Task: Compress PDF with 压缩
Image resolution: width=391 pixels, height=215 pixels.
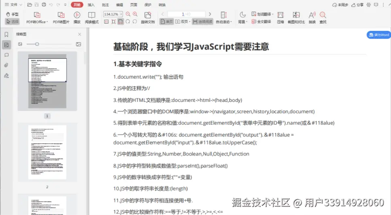Action: tap(280, 18)
